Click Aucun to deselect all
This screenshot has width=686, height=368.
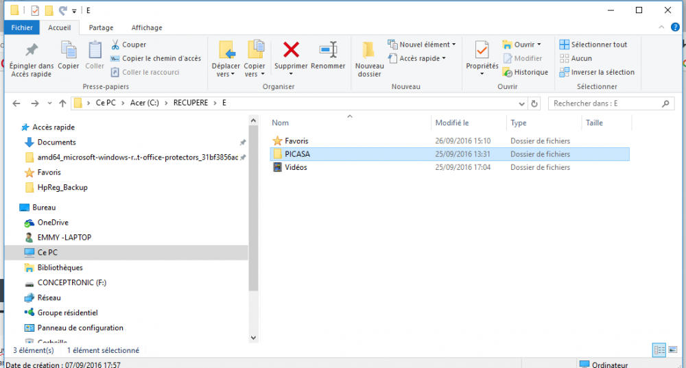576,58
